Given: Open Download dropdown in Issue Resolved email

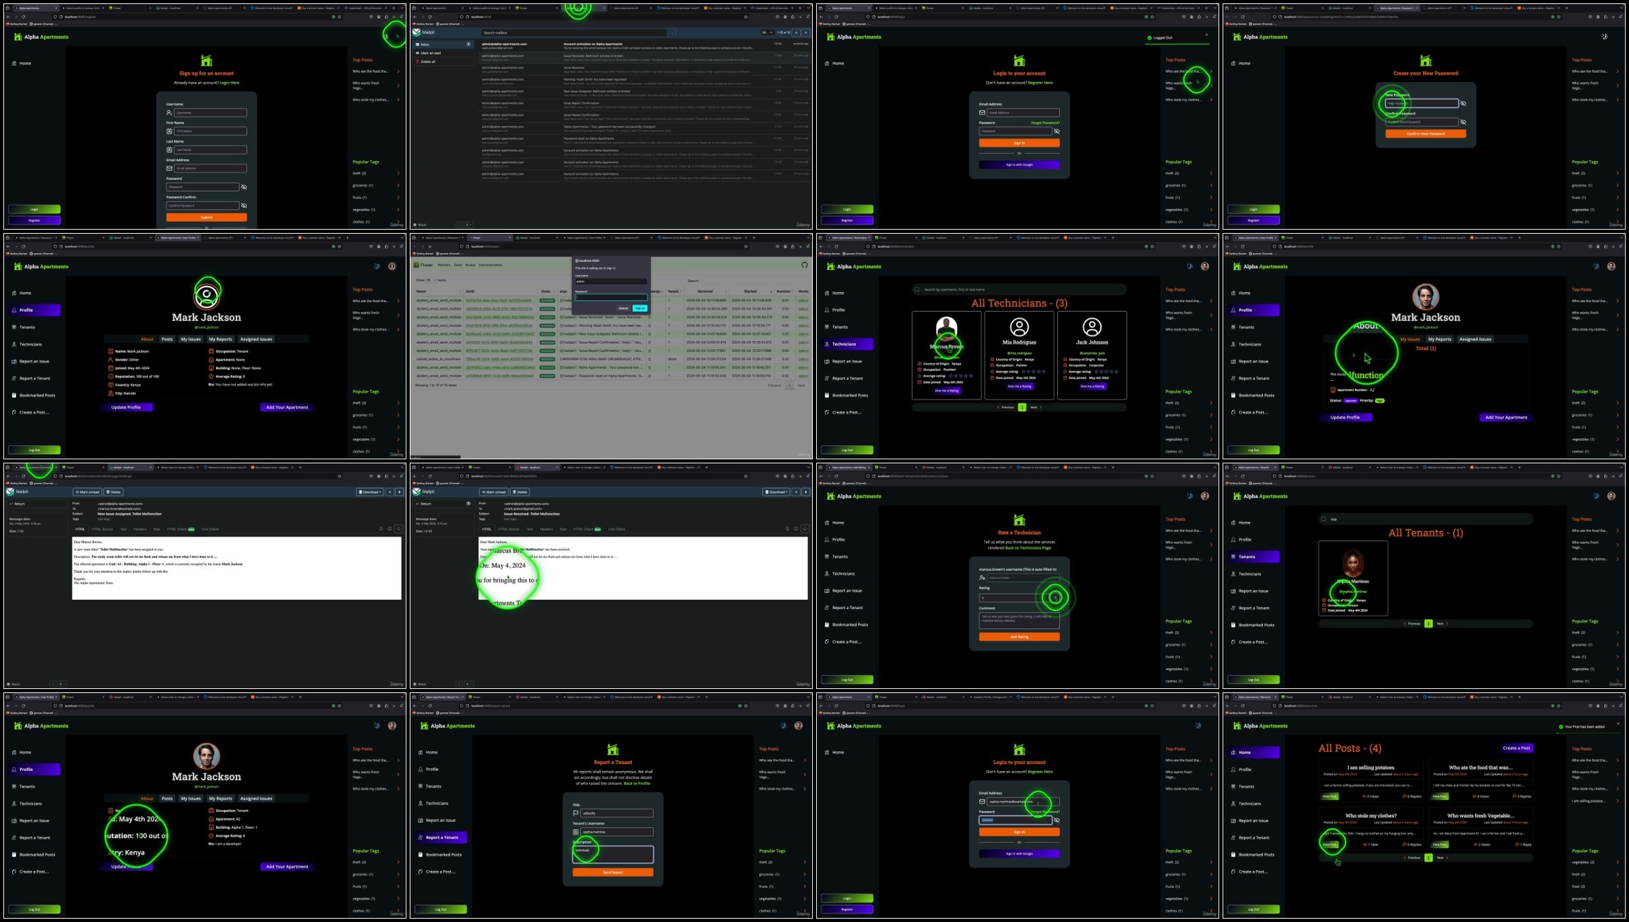Looking at the screenshot, I should tap(777, 492).
